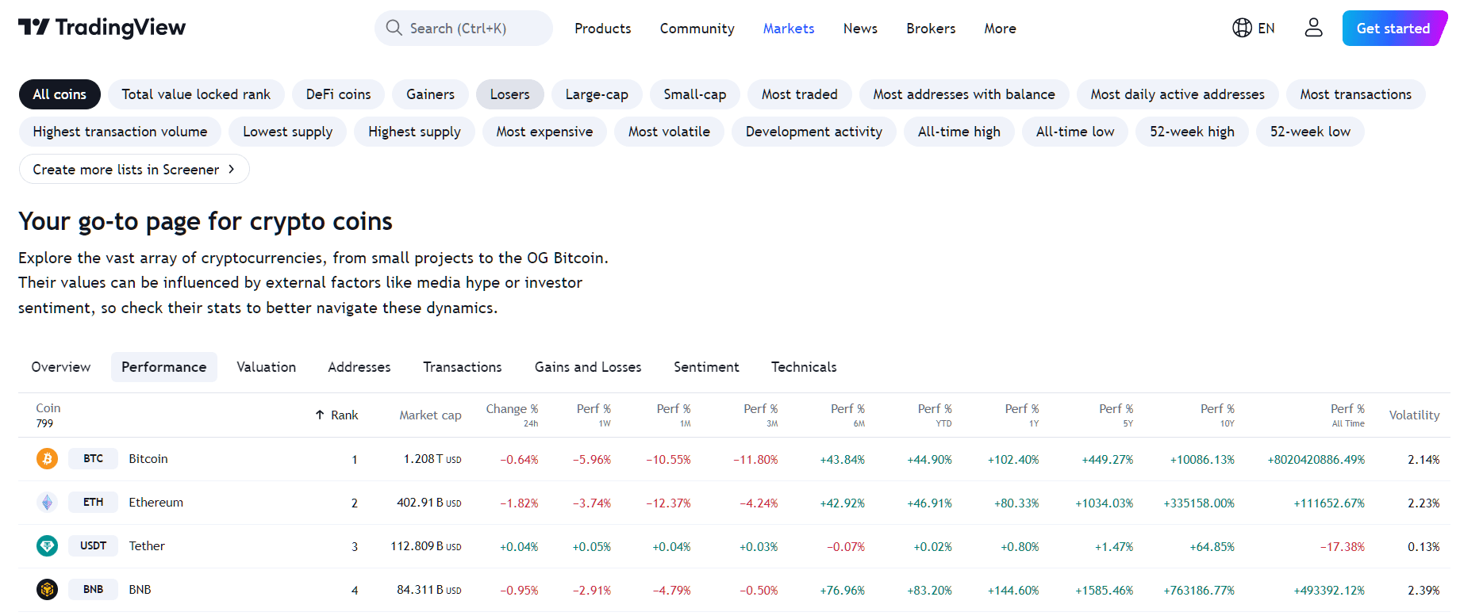Click the Coin column header
The height and width of the screenshot is (616, 1483).
point(48,407)
